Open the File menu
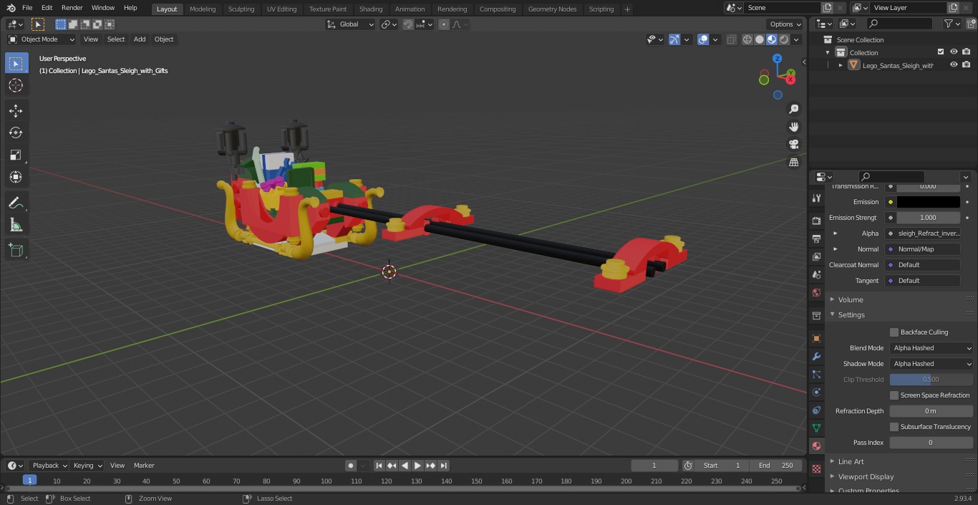 tap(27, 8)
